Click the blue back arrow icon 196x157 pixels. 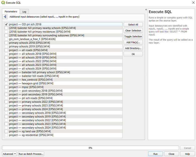[5, 17]
